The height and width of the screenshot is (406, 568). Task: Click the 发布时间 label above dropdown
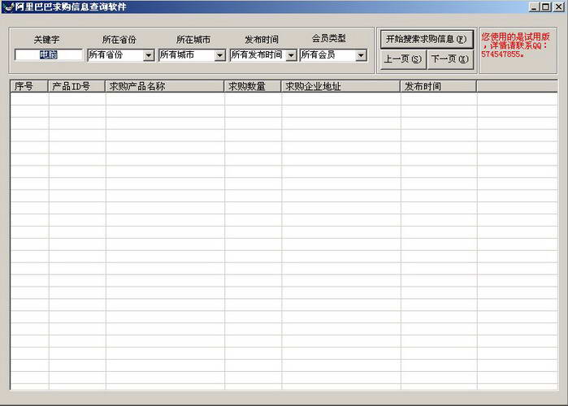tap(262, 40)
